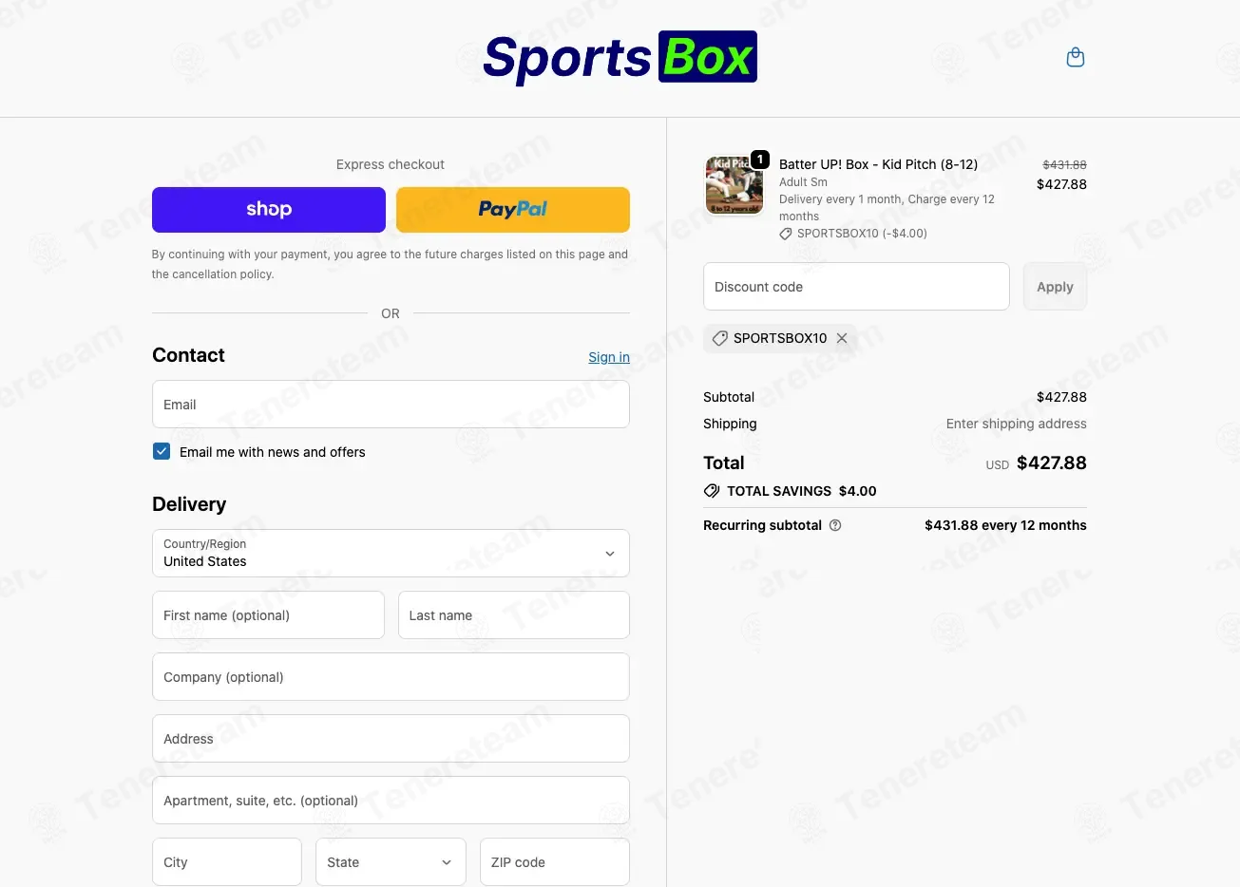Remove the SPORTSBOX10 discount code

pyautogui.click(x=842, y=338)
